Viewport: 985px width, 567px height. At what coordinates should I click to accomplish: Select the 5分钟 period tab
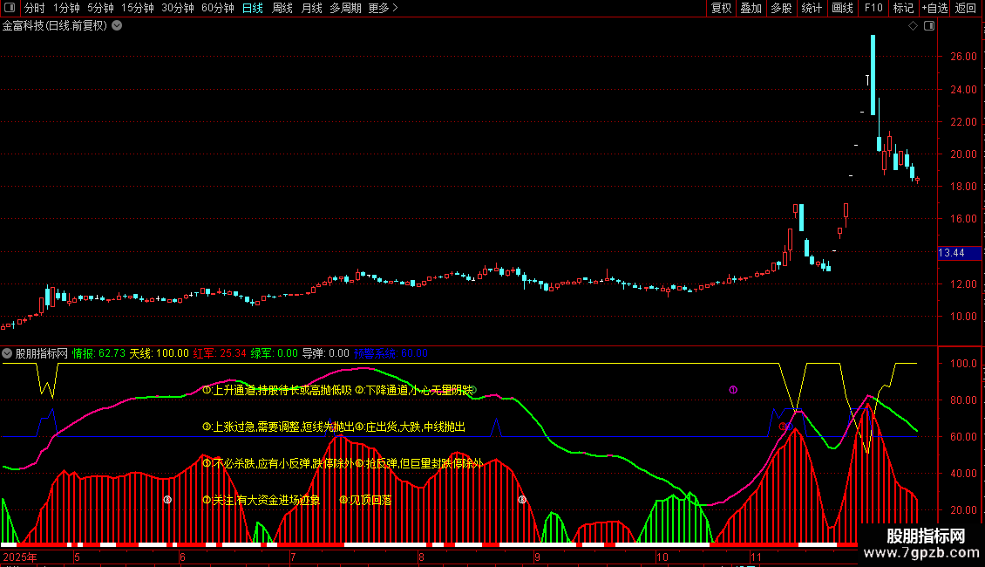click(100, 8)
